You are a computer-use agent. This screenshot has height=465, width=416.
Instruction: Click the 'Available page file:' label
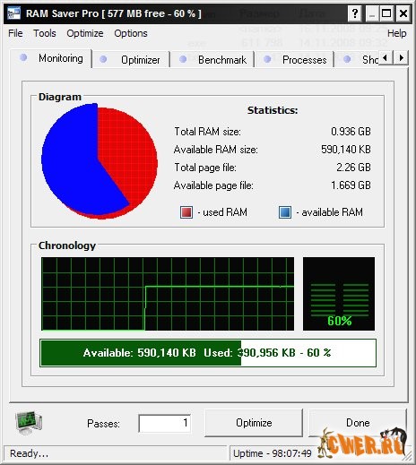pos(213,185)
